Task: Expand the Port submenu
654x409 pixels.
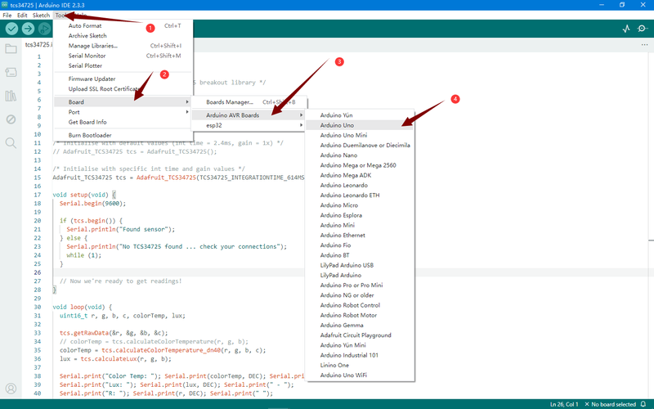Action: click(123, 112)
